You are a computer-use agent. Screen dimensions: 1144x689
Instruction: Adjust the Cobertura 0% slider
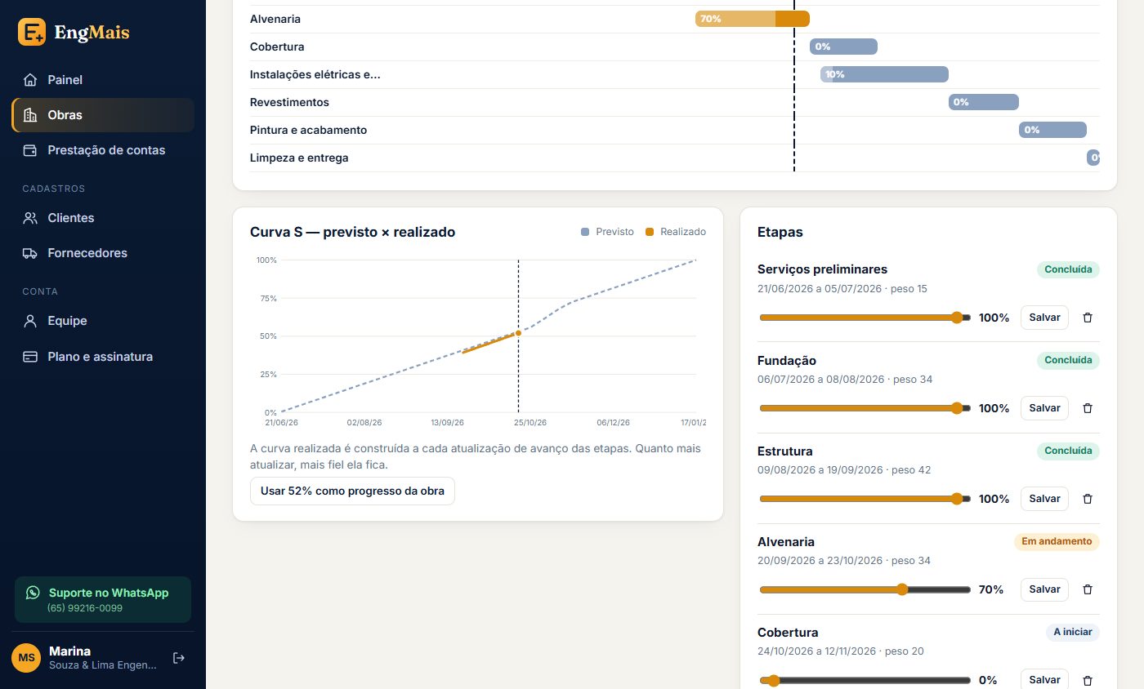pyautogui.click(x=865, y=680)
